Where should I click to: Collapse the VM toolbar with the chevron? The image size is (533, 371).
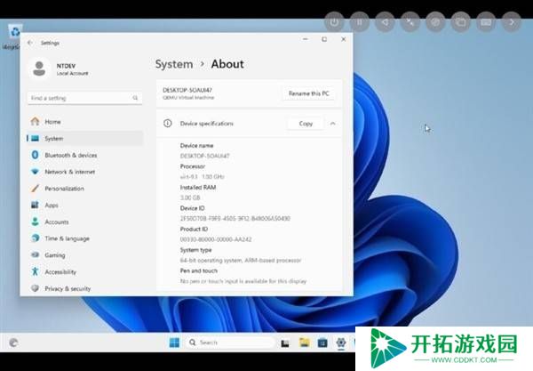(x=512, y=22)
